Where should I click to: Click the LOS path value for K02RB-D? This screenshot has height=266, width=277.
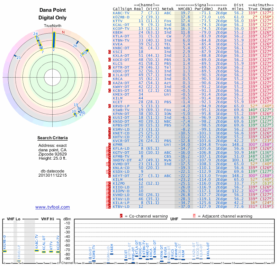[221, 17]
